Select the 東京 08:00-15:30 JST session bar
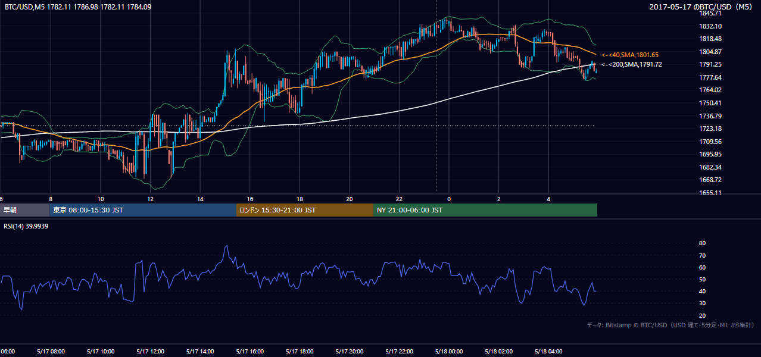The image size is (761, 357). pos(143,210)
